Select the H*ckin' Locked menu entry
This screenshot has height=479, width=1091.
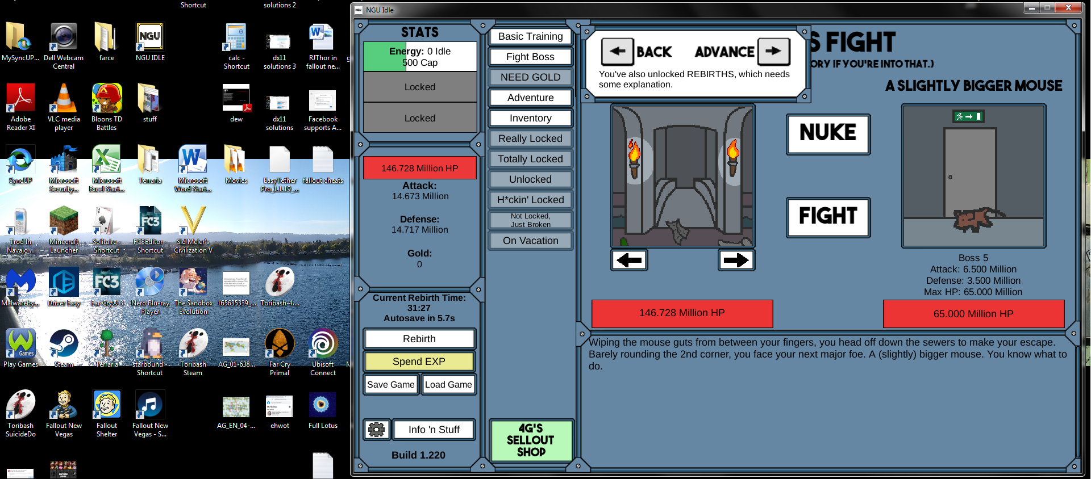coord(530,200)
